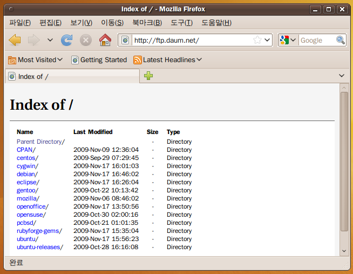Open the opensuse directory link
Image resolution: width=353 pixels, height=274 pixels.
[30, 215]
